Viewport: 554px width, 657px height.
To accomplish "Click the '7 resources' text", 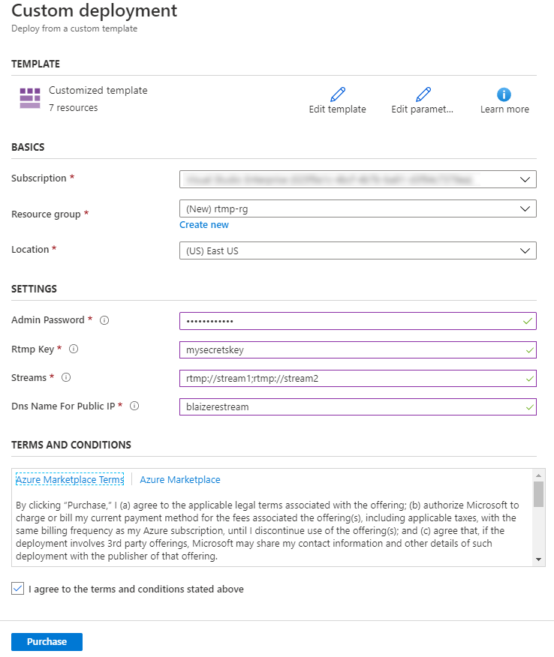I will 74,108.
